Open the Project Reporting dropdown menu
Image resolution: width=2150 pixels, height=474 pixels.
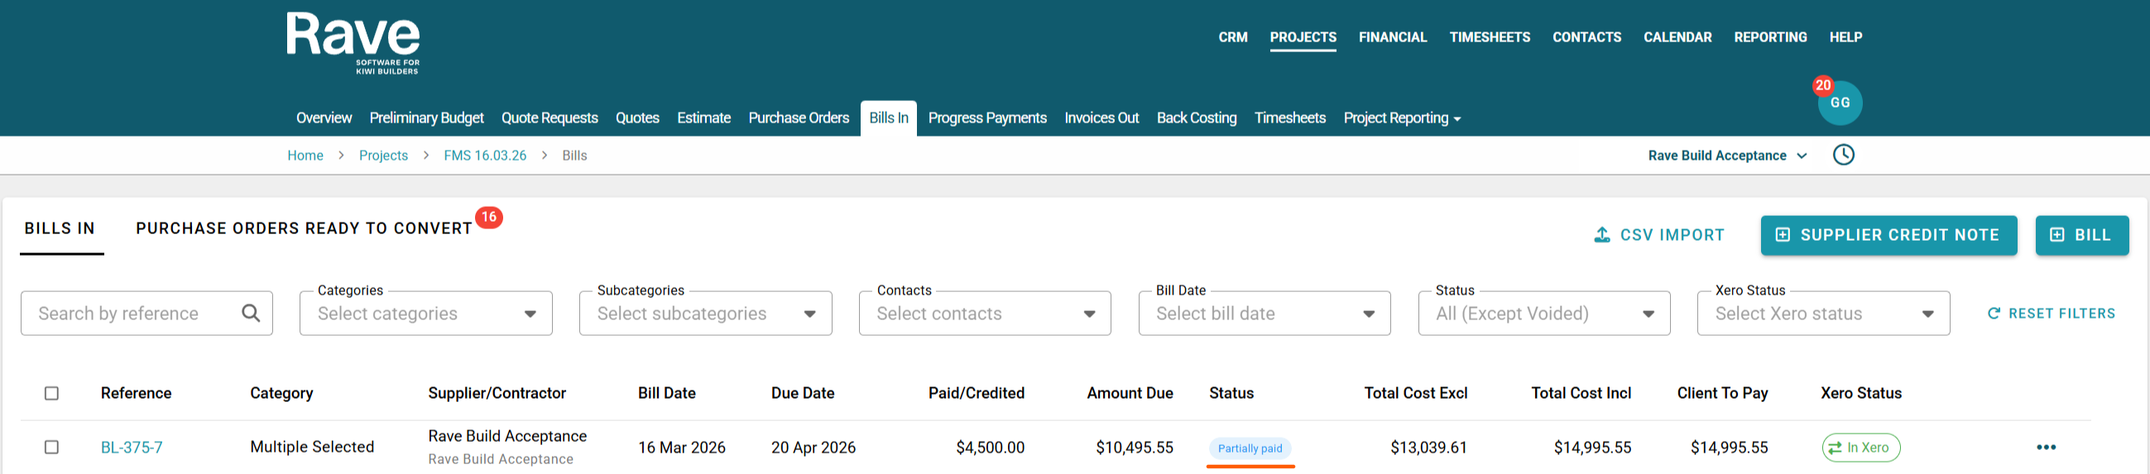point(1401,118)
